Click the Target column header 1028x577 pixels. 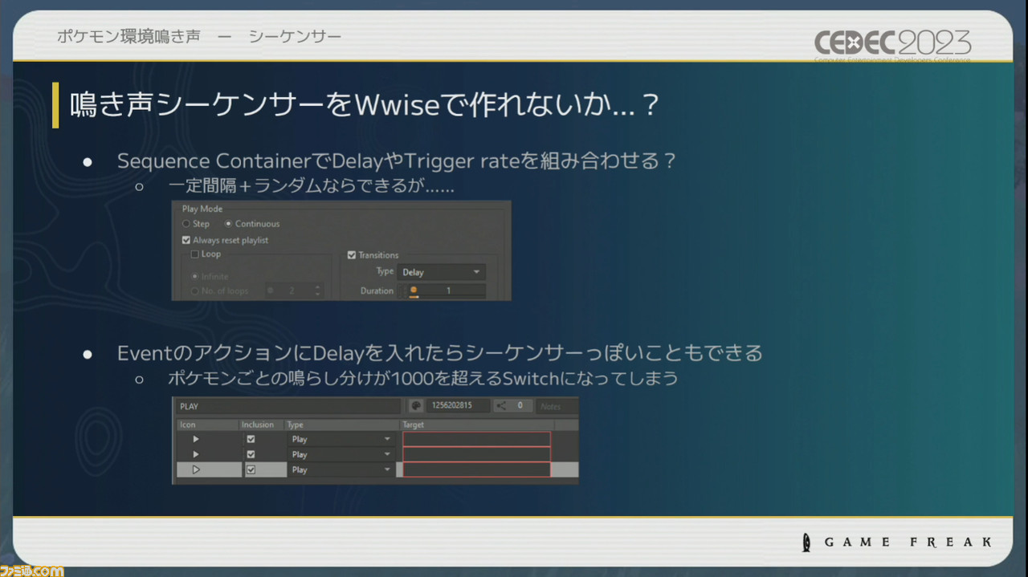point(413,425)
